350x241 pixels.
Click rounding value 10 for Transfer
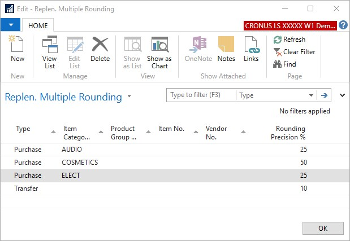point(304,189)
